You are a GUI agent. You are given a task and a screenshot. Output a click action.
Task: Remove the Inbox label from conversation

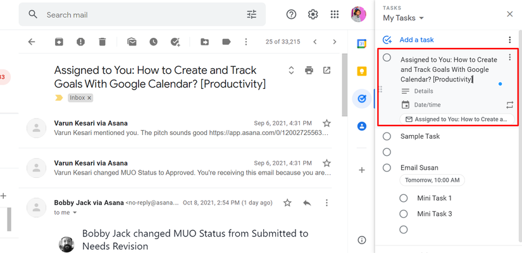(89, 98)
